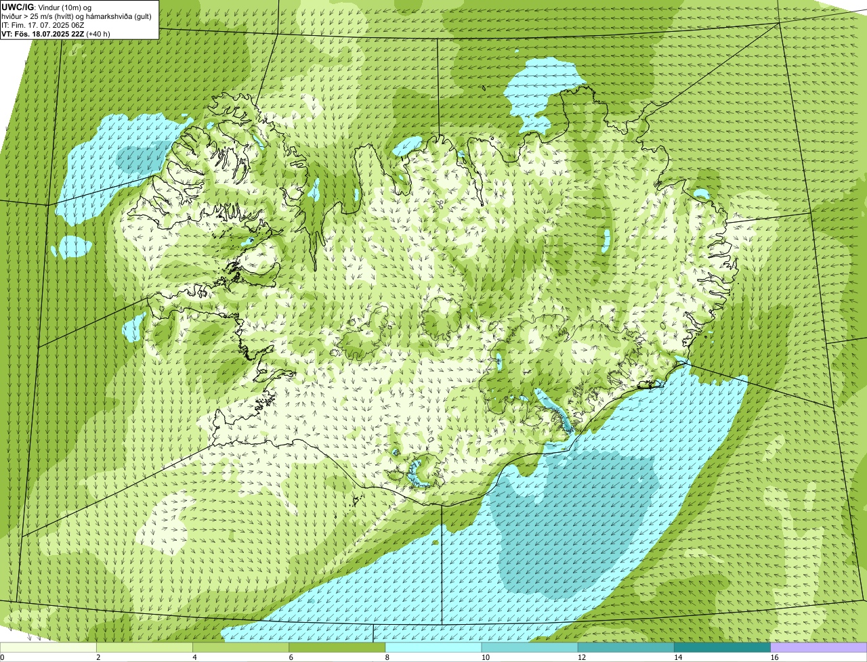The image size is (867, 662).
Task: Click the text 'hviður > 25 m/s (hvítt) og hámarkshviða (gult)'
Action: click(x=77, y=16)
